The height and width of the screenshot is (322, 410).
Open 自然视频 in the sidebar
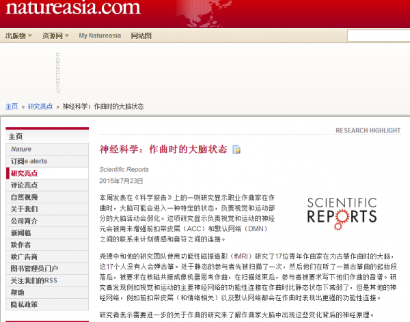47,197
